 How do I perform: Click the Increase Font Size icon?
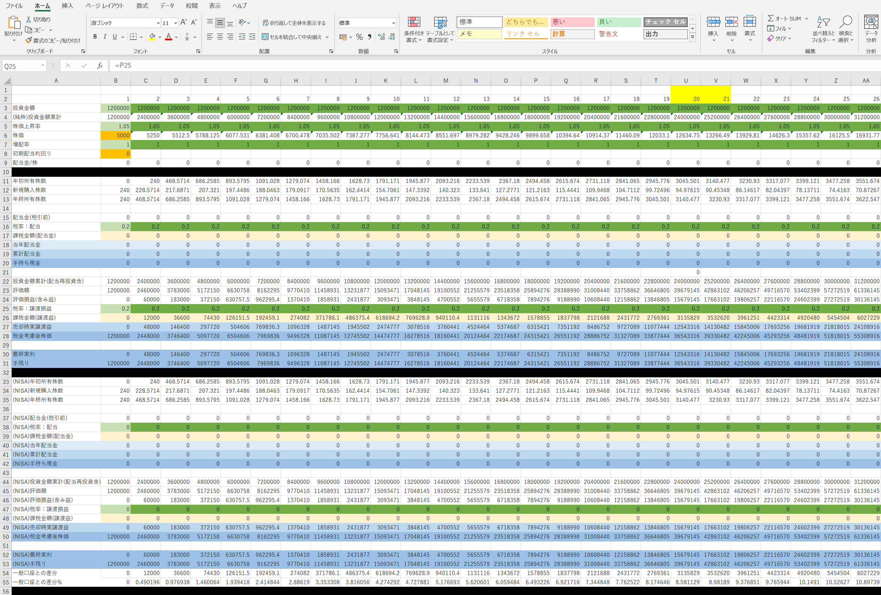click(x=184, y=23)
